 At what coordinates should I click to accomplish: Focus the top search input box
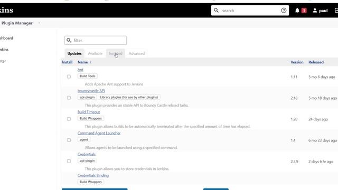(x=250, y=11)
